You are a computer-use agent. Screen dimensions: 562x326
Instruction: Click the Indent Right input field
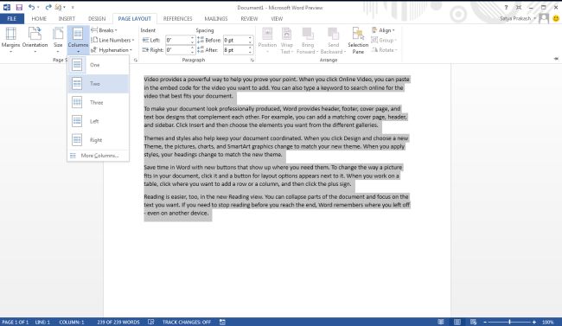coord(177,50)
